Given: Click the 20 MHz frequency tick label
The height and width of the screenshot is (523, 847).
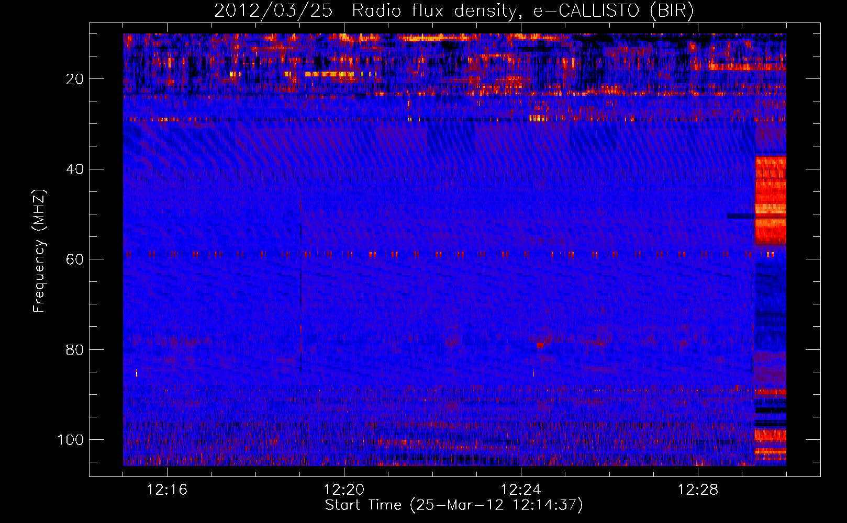Looking at the screenshot, I should click(x=75, y=79).
